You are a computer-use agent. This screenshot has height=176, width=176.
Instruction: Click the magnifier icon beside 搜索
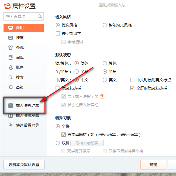coord(11,77)
